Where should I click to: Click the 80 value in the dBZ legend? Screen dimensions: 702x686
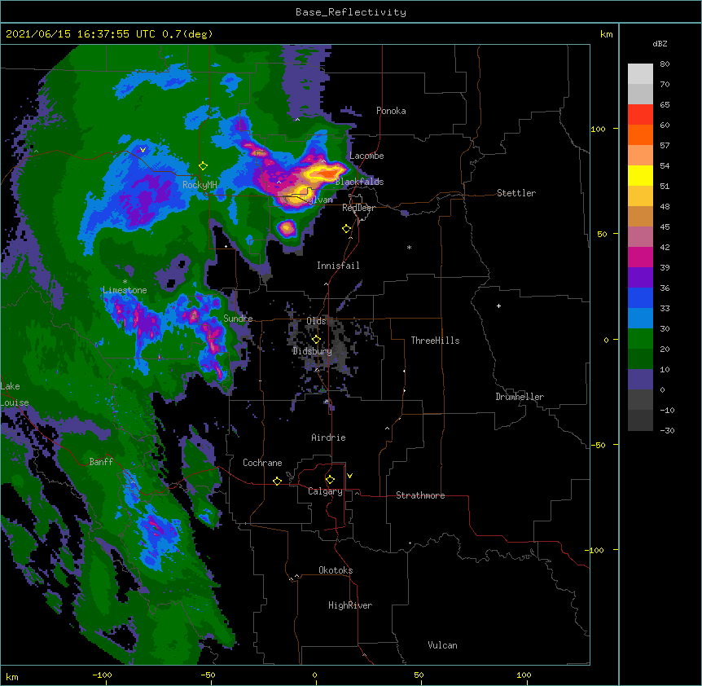click(665, 64)
